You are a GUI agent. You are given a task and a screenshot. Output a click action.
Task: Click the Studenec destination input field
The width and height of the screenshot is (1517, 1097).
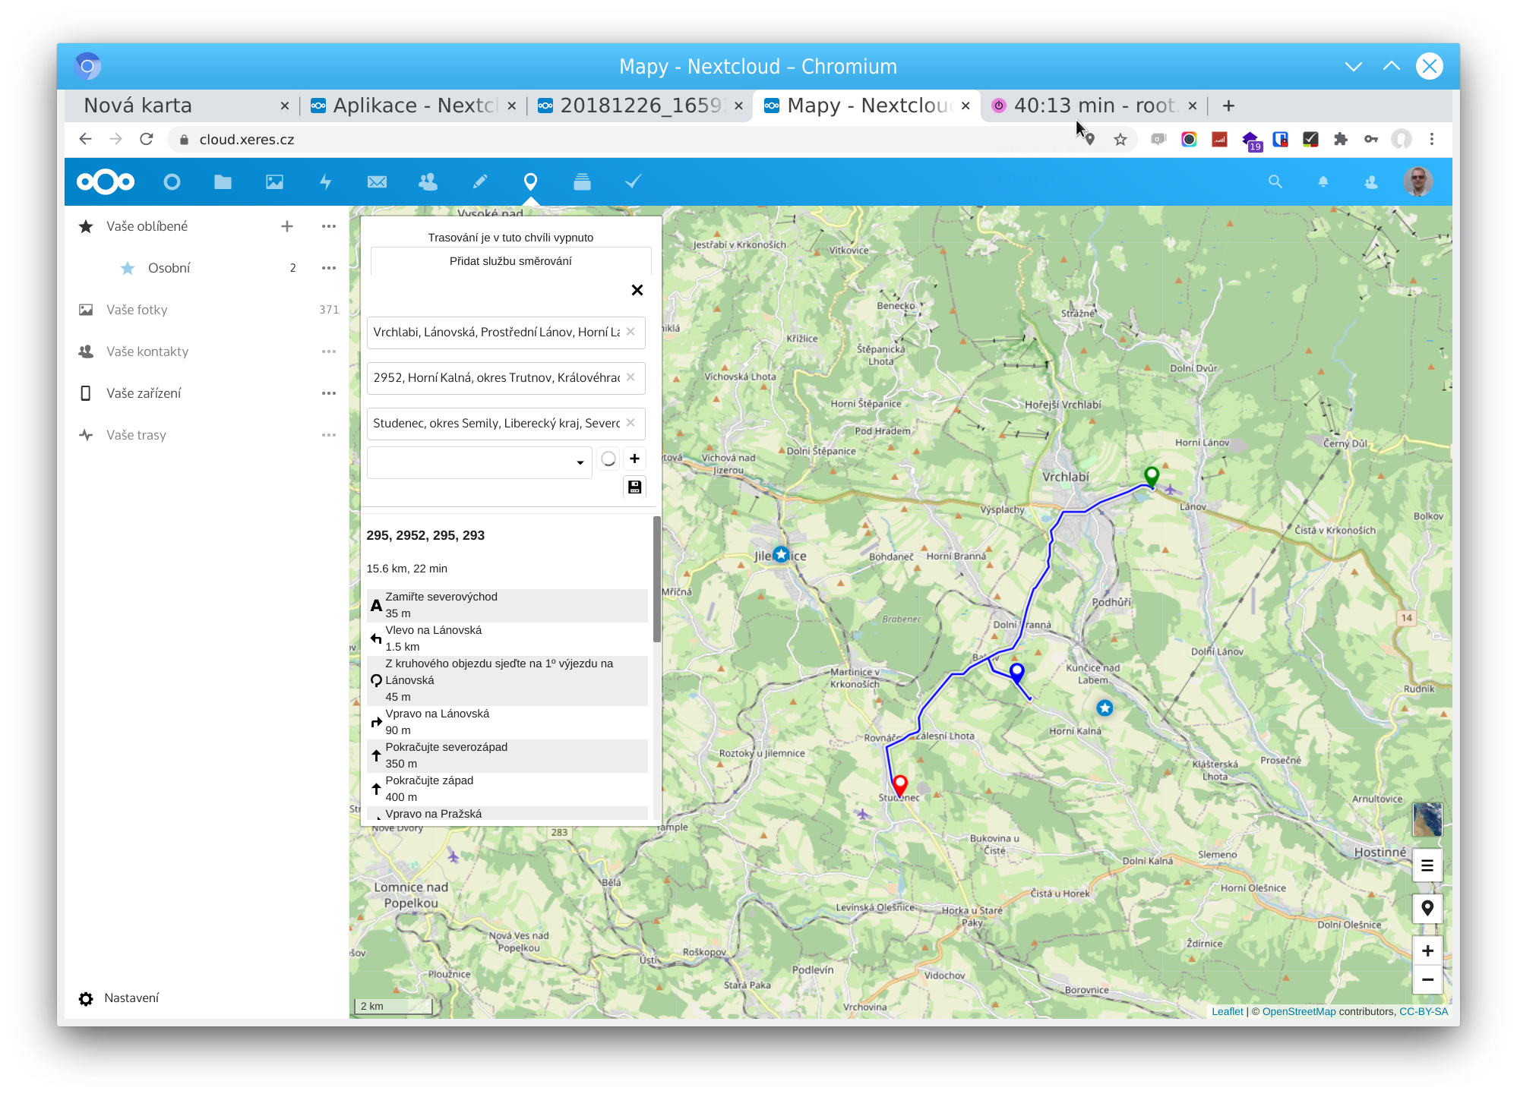[x=497, y=424]
